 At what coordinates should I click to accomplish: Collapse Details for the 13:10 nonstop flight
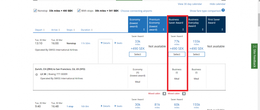tap(105, 43)
